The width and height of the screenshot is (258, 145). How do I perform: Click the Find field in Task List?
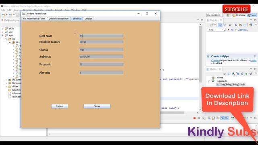pyautogui.click(x=216, y=30)
